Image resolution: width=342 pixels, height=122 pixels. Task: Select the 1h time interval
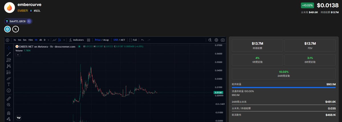tap(36, 40)
